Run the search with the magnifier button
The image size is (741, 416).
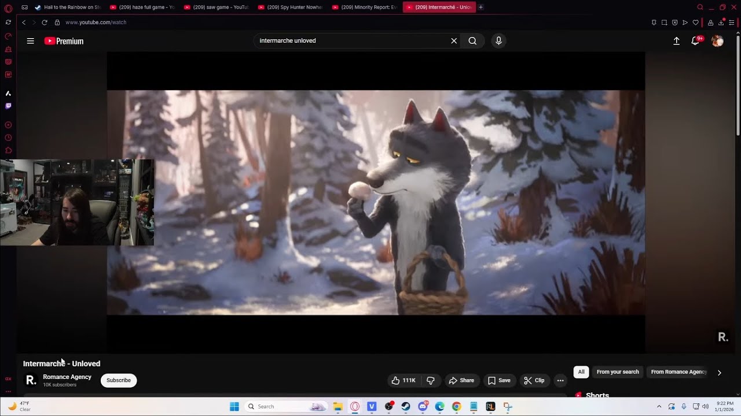click(x=472, y=41)
